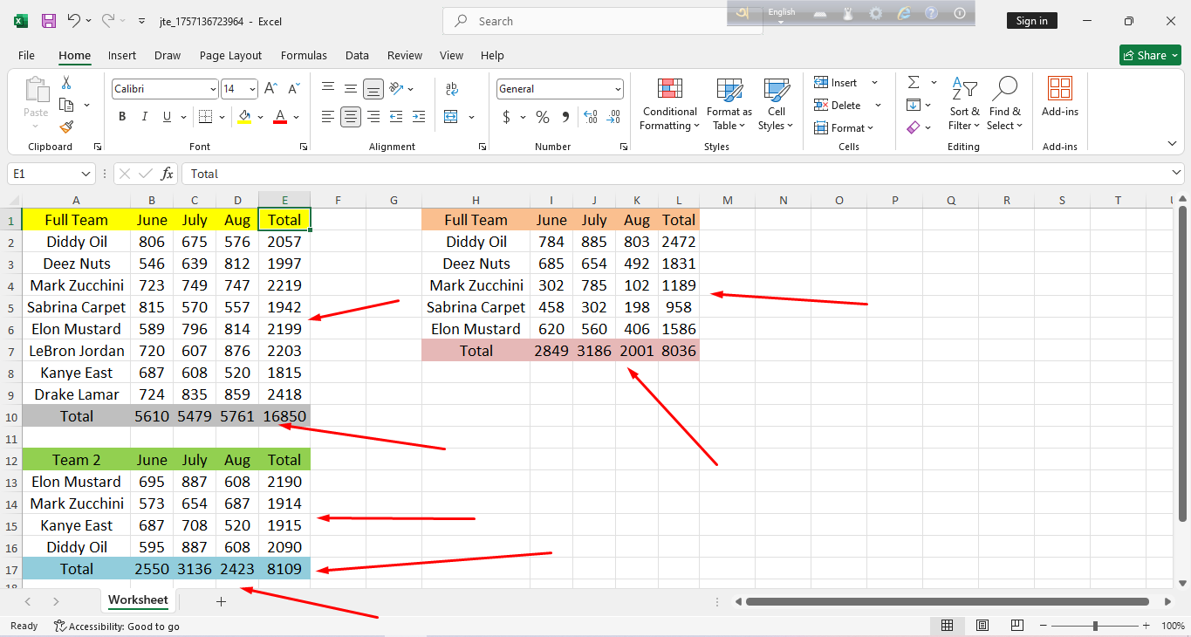Switch to the Page Layout tab
Image resolution: width=1191 pixels, height=637 pixels.
click(230, 55)
